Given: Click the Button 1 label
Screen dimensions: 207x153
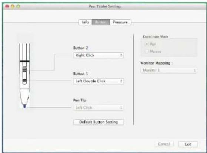Looking at the screenshot, I should 80,74.
